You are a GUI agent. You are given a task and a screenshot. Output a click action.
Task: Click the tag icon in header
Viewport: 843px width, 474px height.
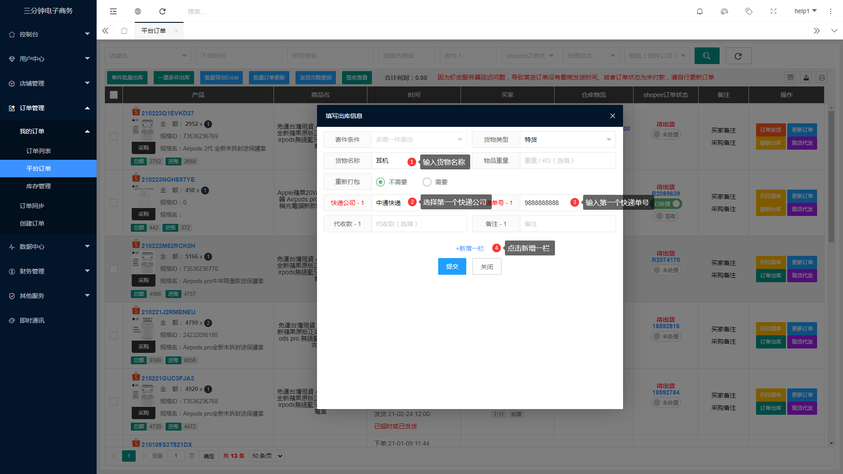coord(749,11)
